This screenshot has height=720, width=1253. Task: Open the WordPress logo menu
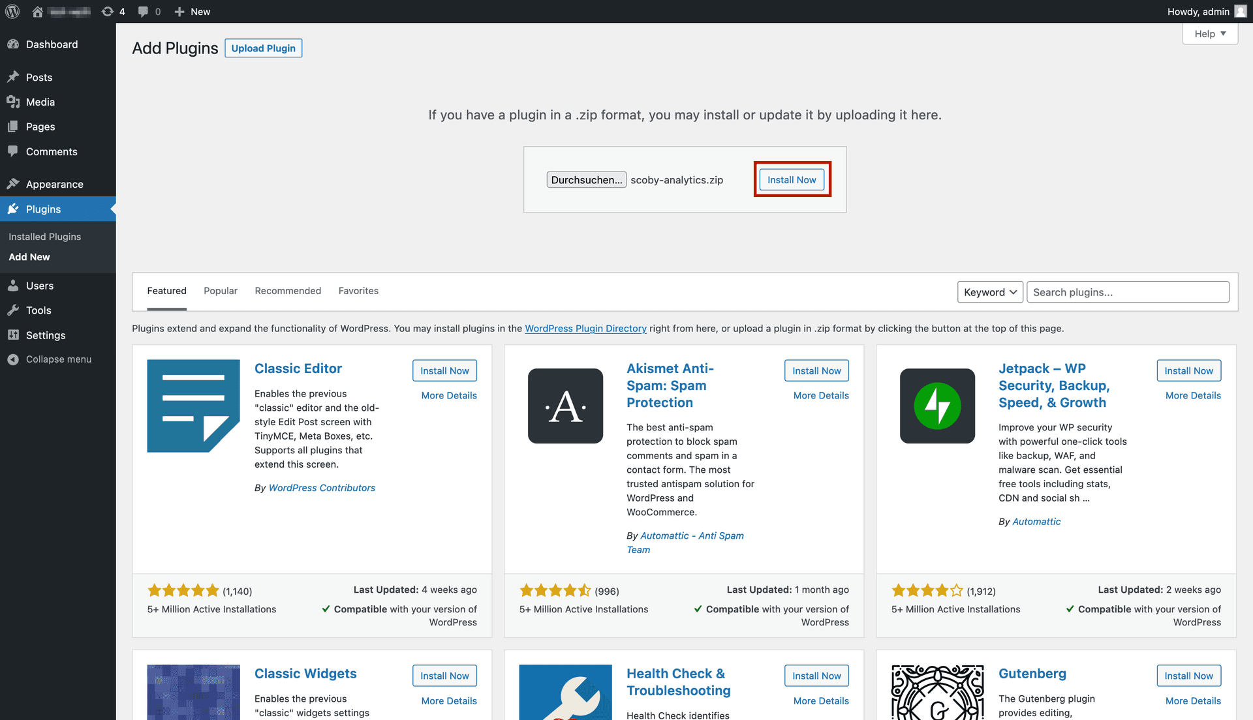point(12,12)
